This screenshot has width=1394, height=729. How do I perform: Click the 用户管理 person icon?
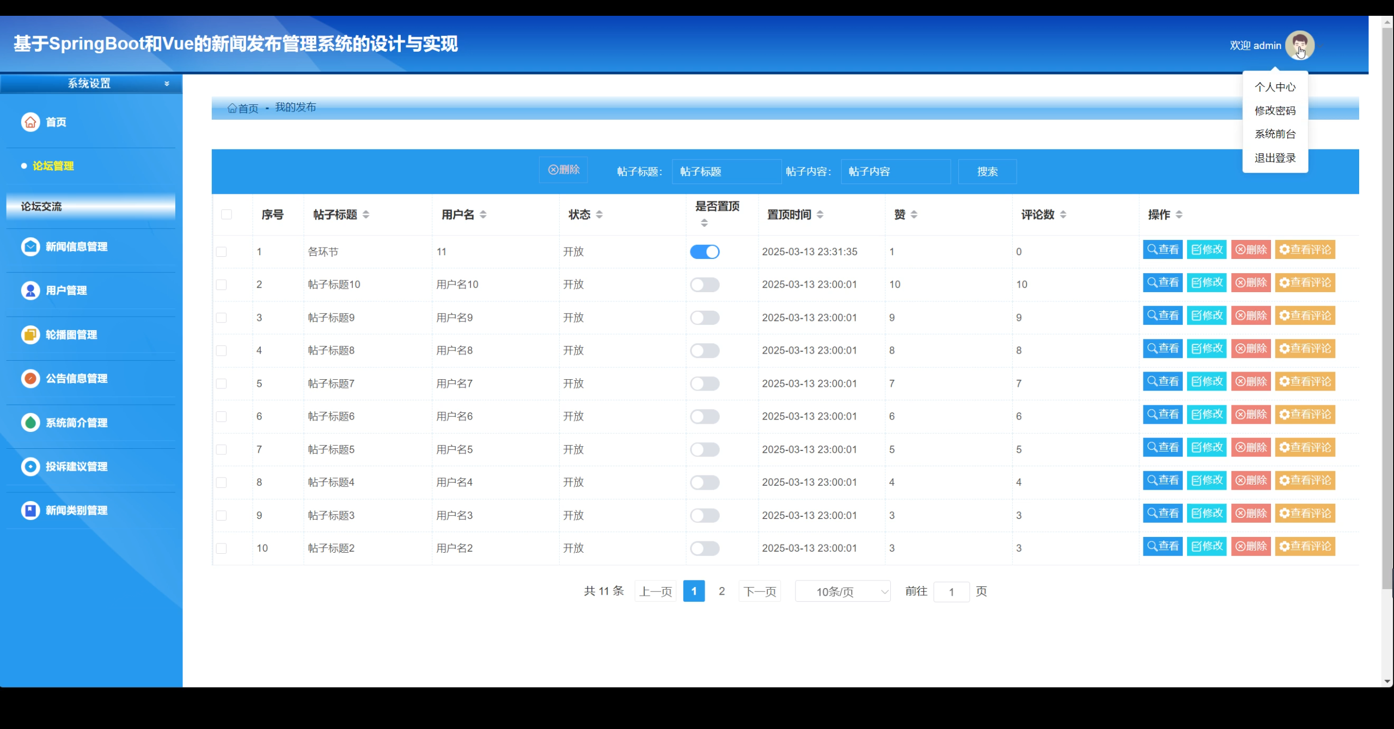(30, 291)
